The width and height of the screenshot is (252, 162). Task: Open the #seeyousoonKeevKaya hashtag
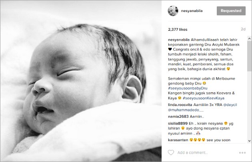point(204,98)
